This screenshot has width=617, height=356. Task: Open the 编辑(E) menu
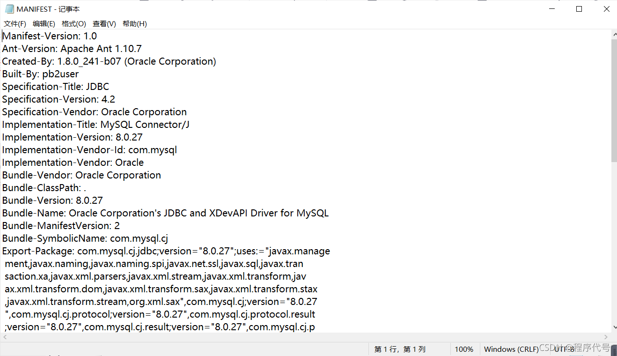coord(44,23)
